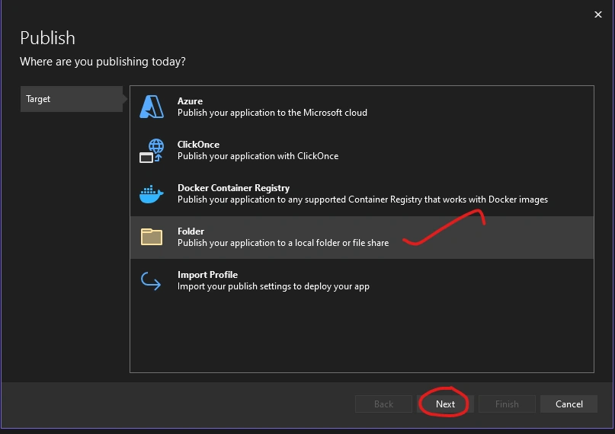Click the Import Profile arrow icon
The image size is (615, 434).
[151, 281]
